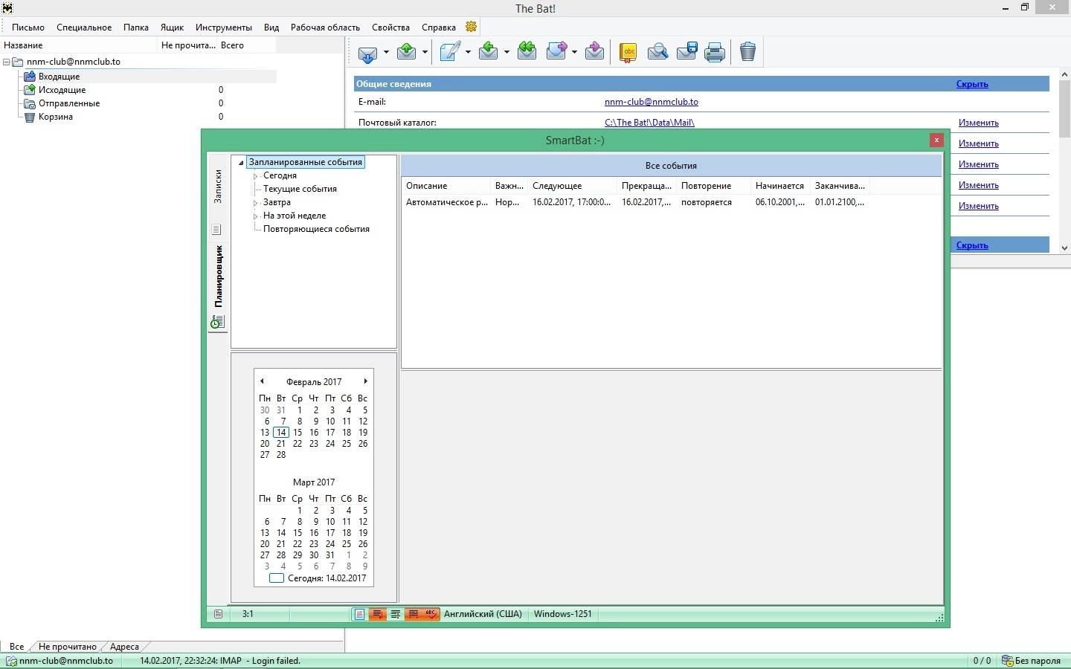
Task: Sort by the Следующее column header
Action: pyautogui.click(x=573, y=186)
